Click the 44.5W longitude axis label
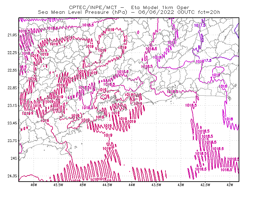258x199 pixels. (x=107, y=185)
